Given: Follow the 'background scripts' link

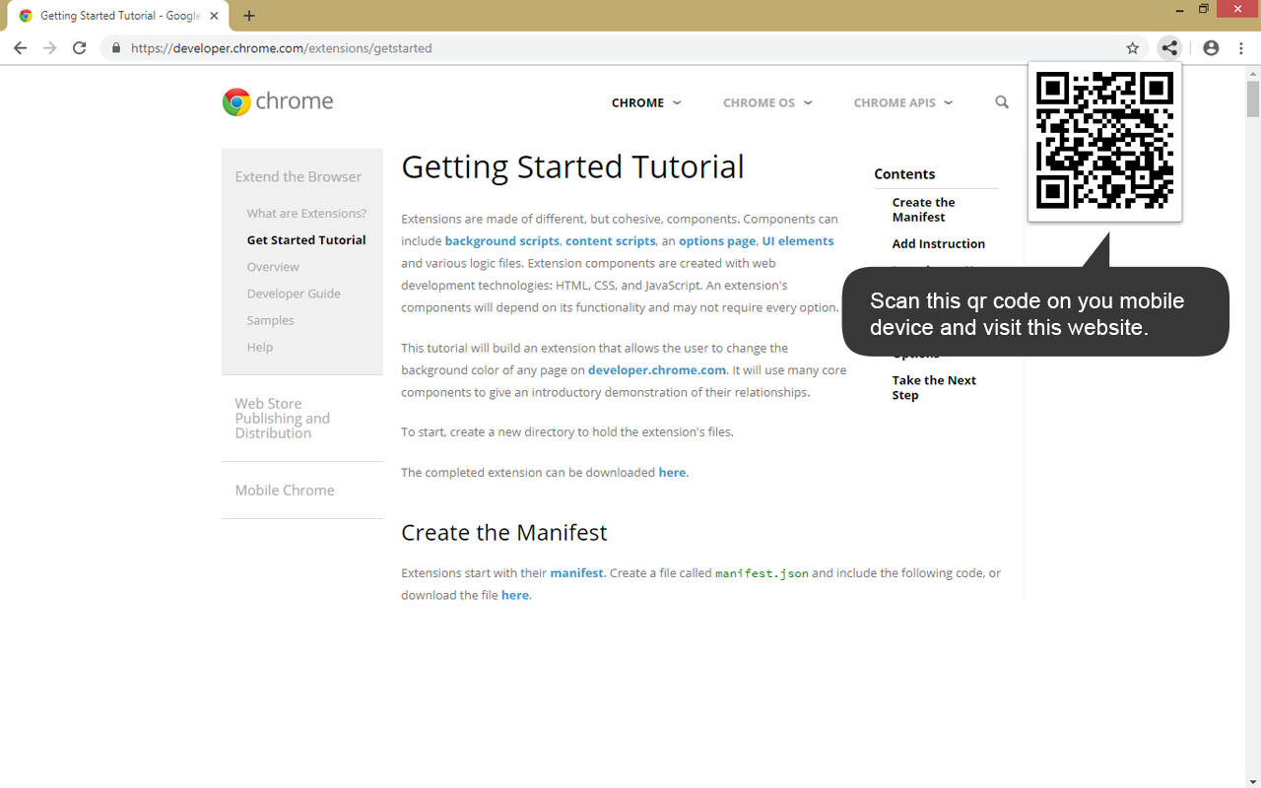Looking at the screenshot, I should (x=501, y=240).
